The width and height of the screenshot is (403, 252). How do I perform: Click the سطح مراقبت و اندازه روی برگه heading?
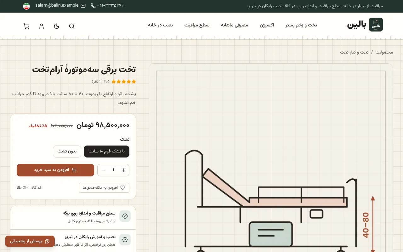point(89,213)
